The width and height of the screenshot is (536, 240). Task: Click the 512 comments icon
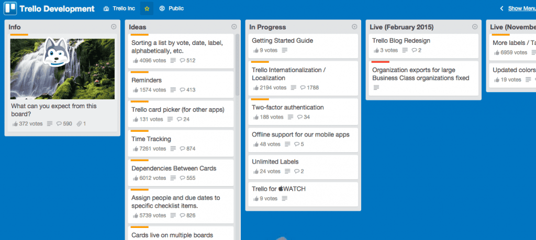point(182,61)
